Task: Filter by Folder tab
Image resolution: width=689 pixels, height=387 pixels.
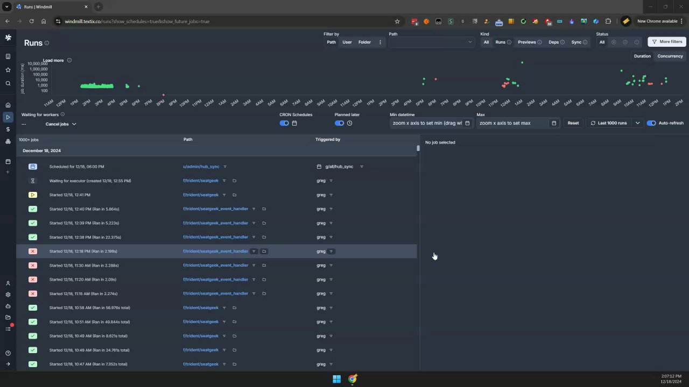Action: coord(364,42)
